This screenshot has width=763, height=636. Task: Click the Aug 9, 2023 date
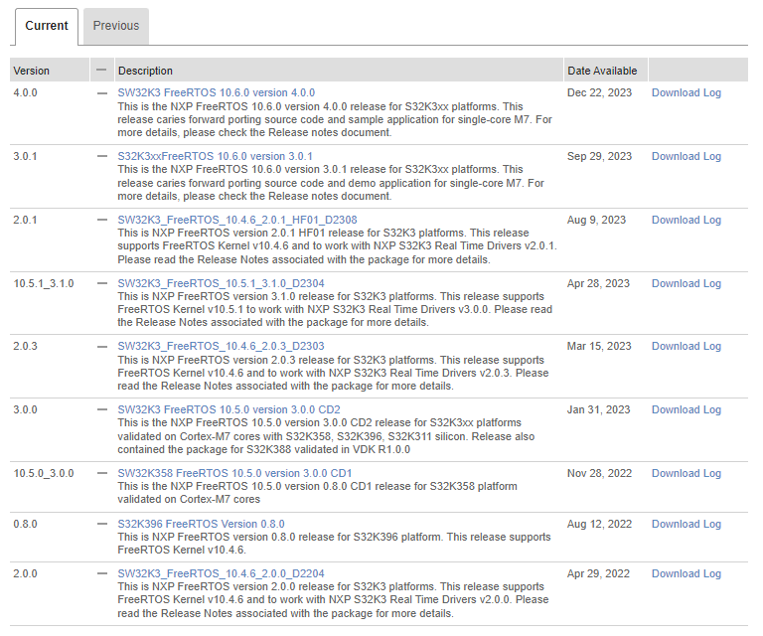tap(596, 220)
